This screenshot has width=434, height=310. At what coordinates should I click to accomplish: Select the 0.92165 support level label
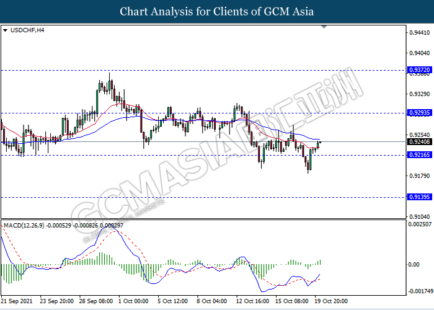[x=420, y=155]
